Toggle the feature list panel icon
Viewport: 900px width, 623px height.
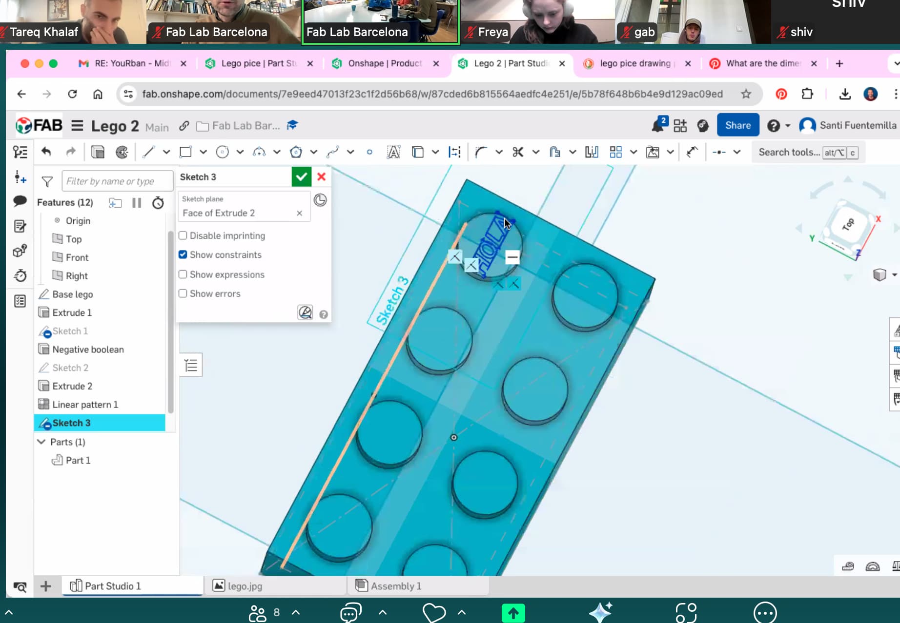coord(20,152)
